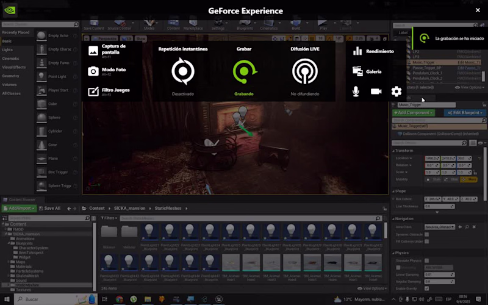This screenshot has height=305, width=488.
Task: Expand the FMOD folder
Action: [x=5, y=229]
